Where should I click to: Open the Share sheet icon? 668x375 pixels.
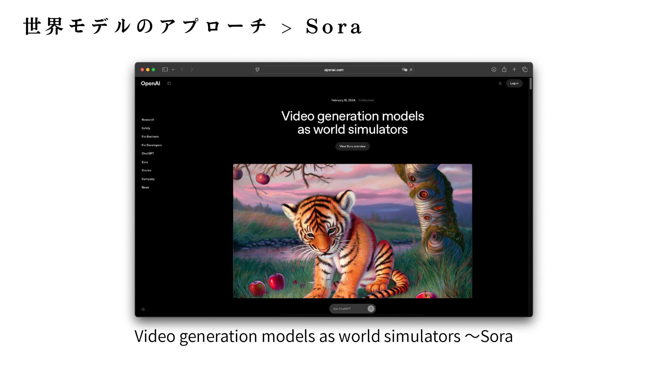click(504, 69)
